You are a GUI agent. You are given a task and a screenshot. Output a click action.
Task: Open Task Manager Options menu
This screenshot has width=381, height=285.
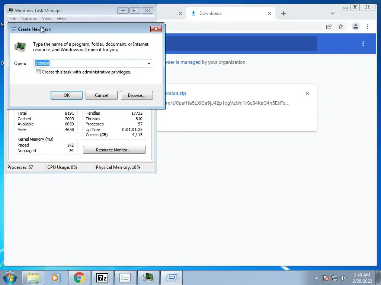tap(29, 19)
